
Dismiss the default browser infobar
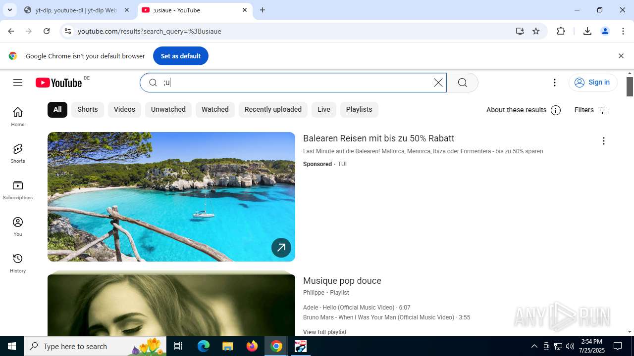(621, 56)
